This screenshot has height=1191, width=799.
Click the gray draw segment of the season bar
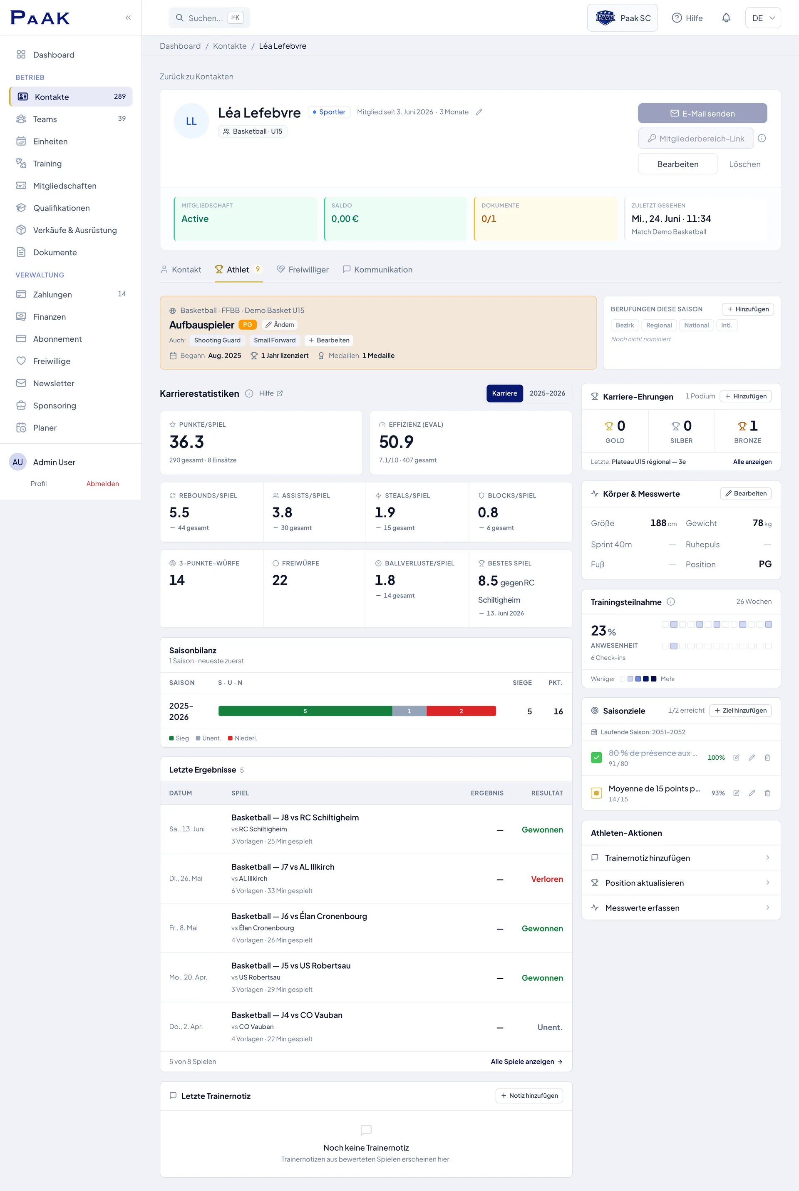[x=409, y=711]
